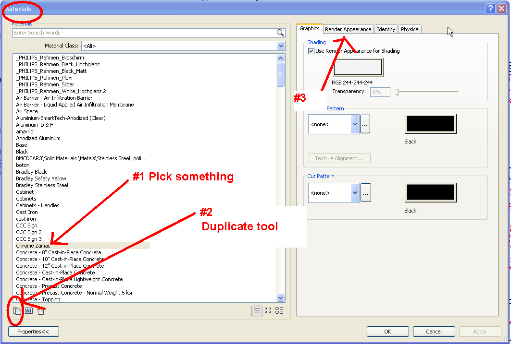Select the Air Space material

pyautogui.click(x=27, y=111)
